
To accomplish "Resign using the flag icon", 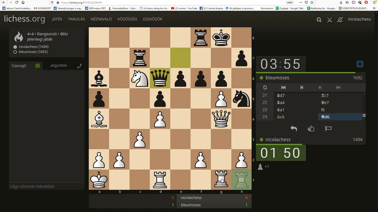I will click(x=328, y=128).
